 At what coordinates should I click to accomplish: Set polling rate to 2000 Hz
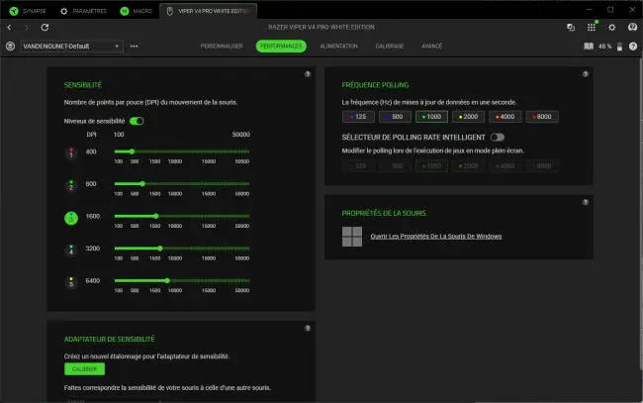(x=468, y=117)
